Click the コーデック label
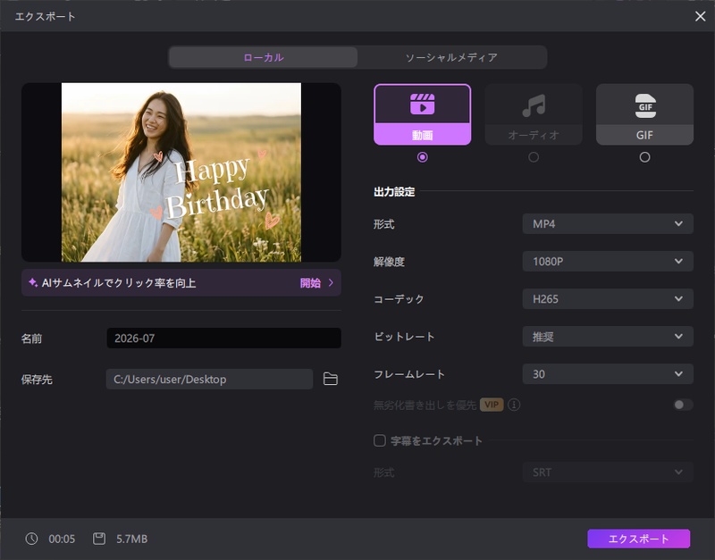This screenshot has width=715, height=560. pyautogui.click(x=399, y=299)
